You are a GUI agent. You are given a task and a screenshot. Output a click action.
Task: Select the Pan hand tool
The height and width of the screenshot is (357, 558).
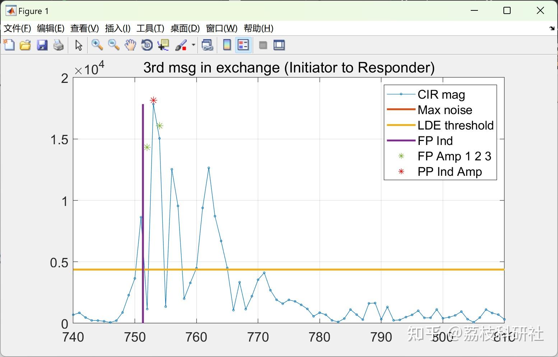point(130,45)
